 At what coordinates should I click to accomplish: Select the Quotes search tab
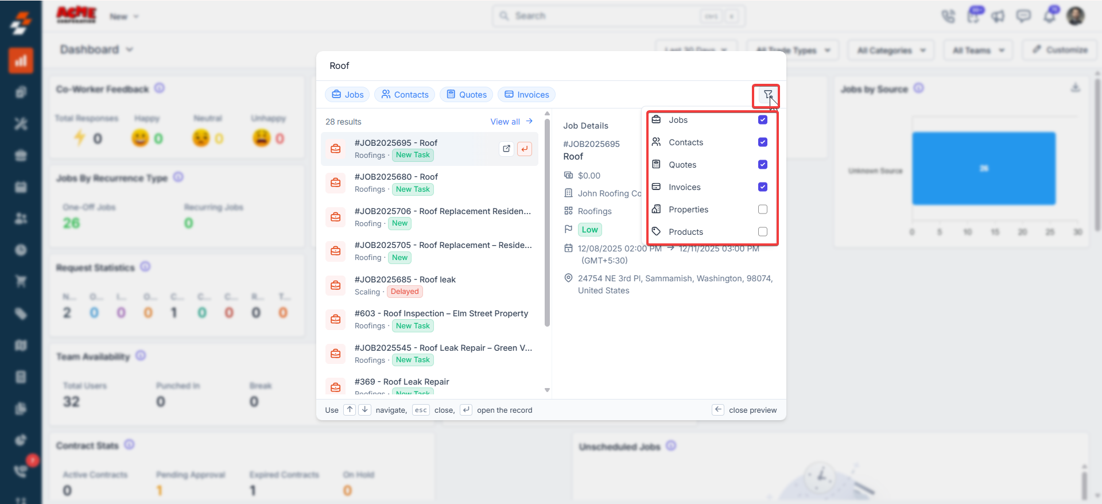pyautogui.click(x=466, y=95)
